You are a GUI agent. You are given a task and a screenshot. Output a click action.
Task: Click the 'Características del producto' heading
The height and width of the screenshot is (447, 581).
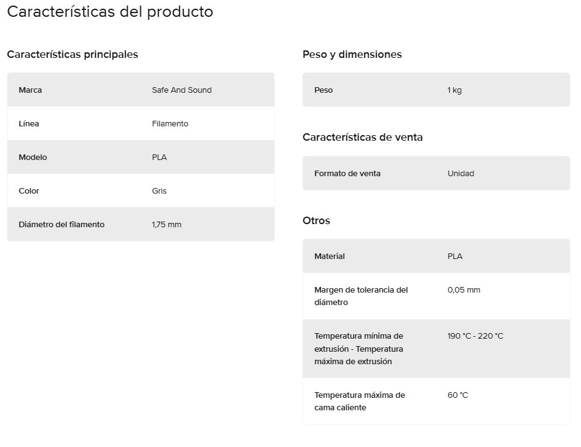pos(110,12)
